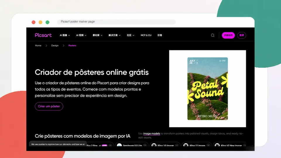281x158 pixels.
Task: Open the 素材库 dropdown
Action: click(x=97, y=35)
